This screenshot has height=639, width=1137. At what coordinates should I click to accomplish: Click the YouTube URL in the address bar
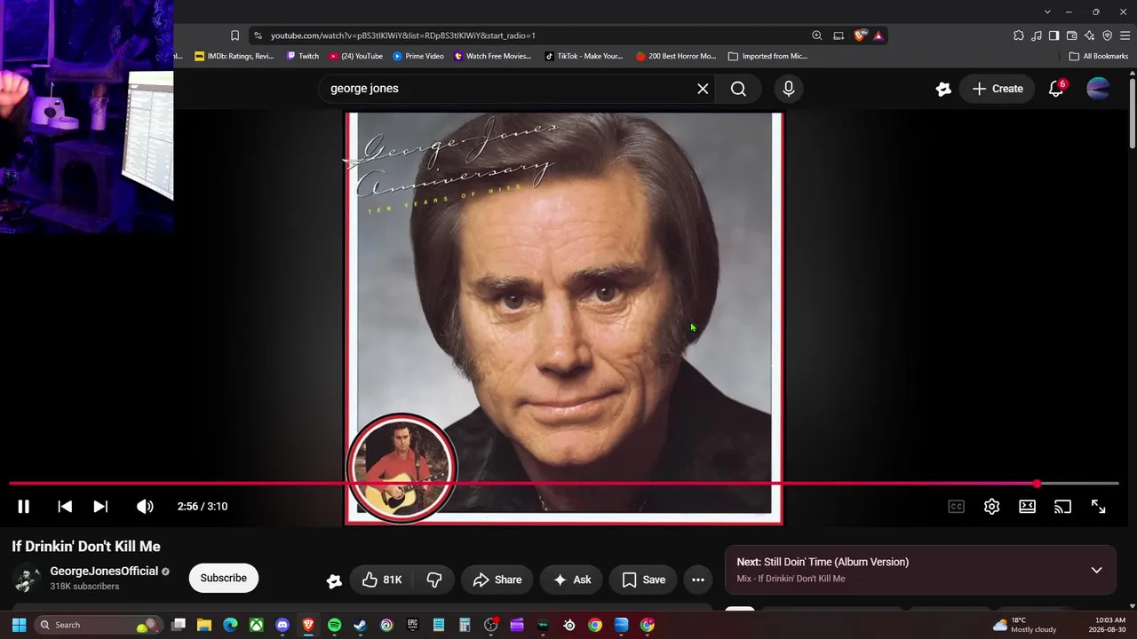click(403, 35)
